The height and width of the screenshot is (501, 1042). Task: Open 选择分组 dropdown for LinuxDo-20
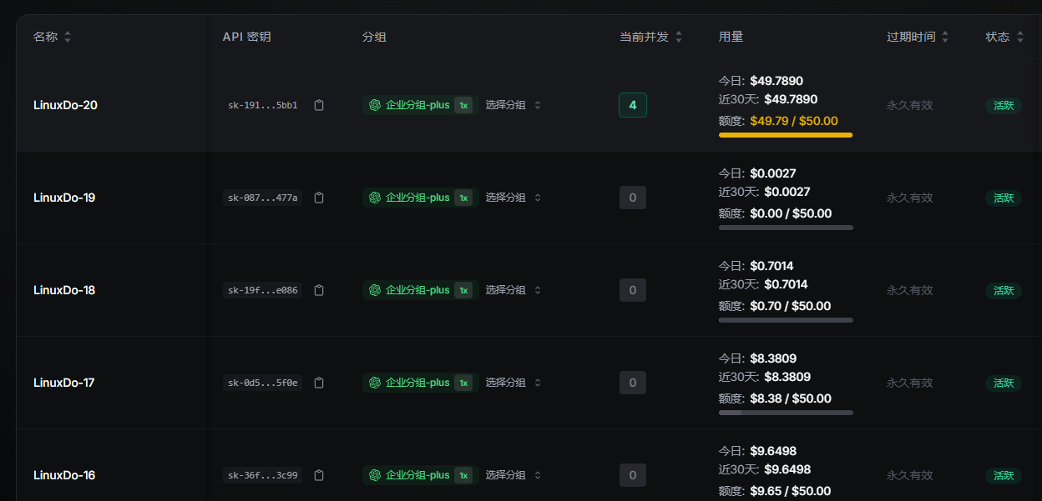pyautogui.click(x=513, y=105)
